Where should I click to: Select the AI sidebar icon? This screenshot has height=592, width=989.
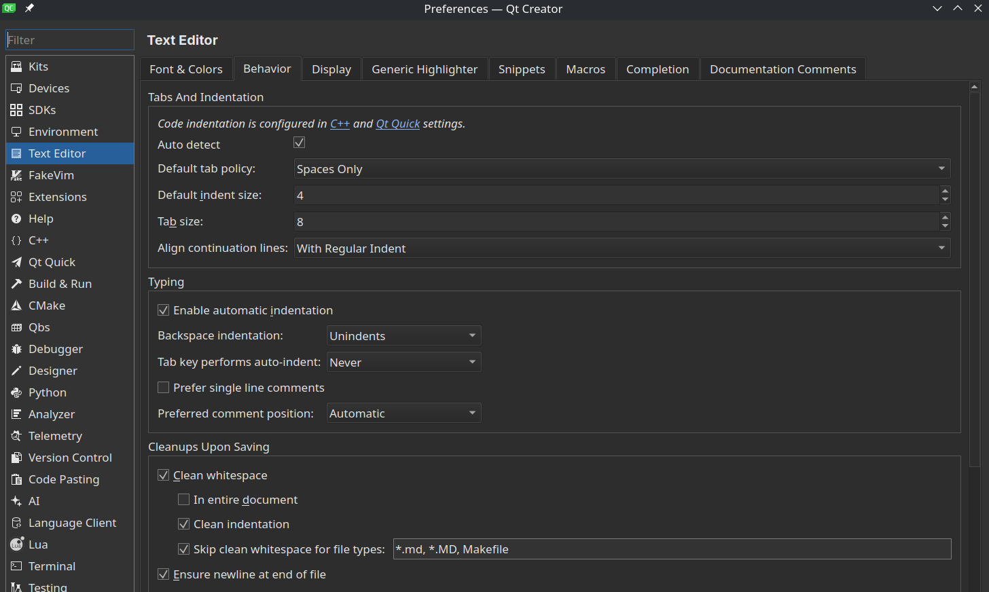[x=16, y=501]
